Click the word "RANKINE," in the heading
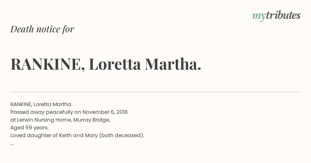The image size is (311, 163). 48,65
